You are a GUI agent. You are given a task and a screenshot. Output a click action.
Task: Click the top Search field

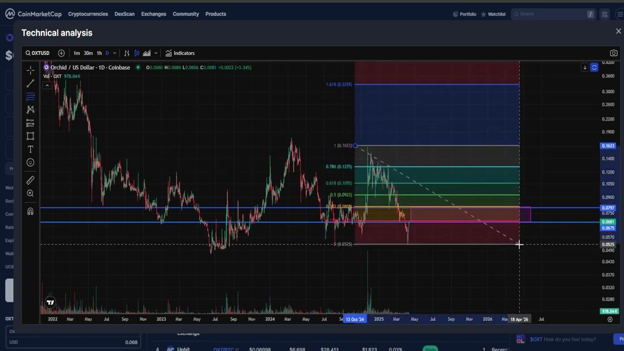click(553, 14)
